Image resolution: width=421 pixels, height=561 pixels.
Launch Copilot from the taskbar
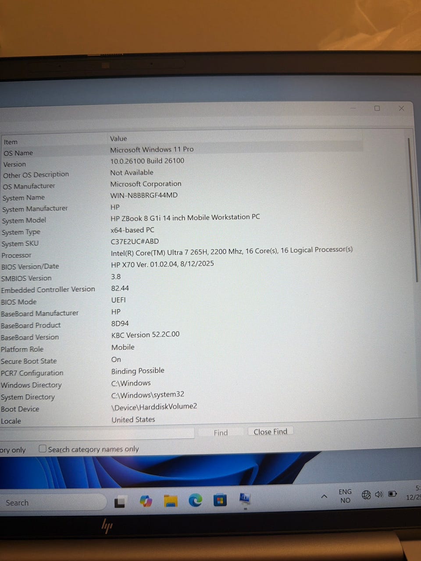[x=146, y=501]
